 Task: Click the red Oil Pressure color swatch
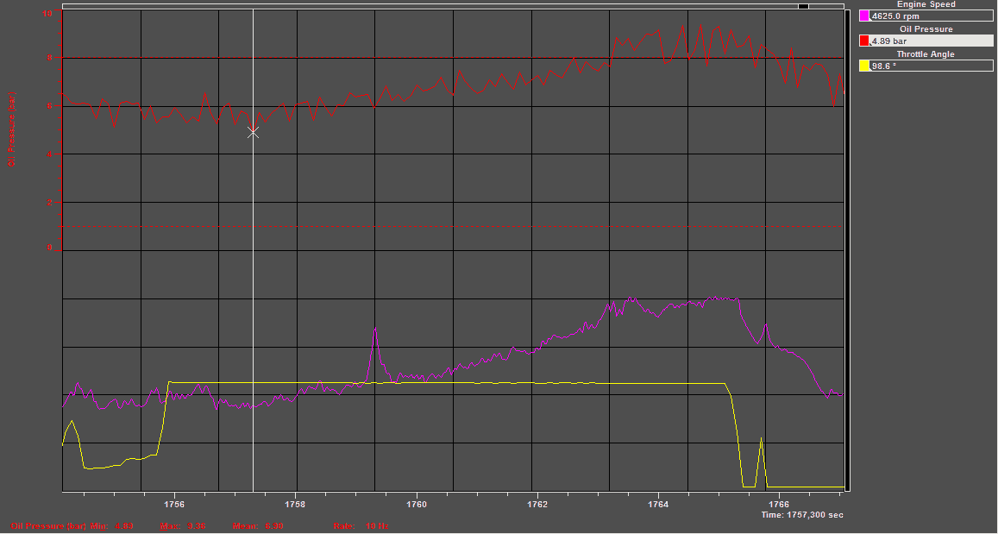[864, 41]
